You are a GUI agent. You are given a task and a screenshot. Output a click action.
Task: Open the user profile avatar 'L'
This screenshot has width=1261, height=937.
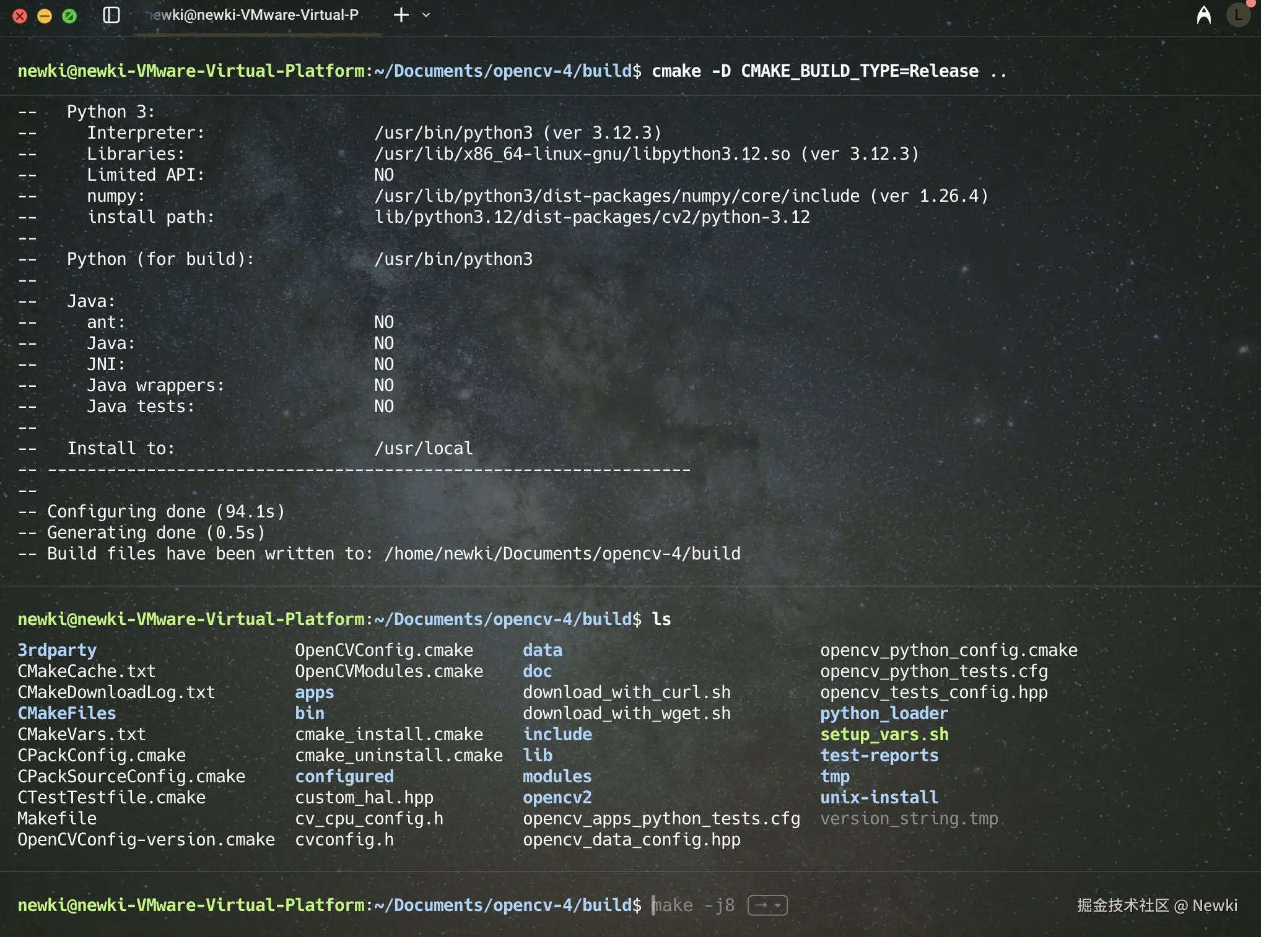1238,15
